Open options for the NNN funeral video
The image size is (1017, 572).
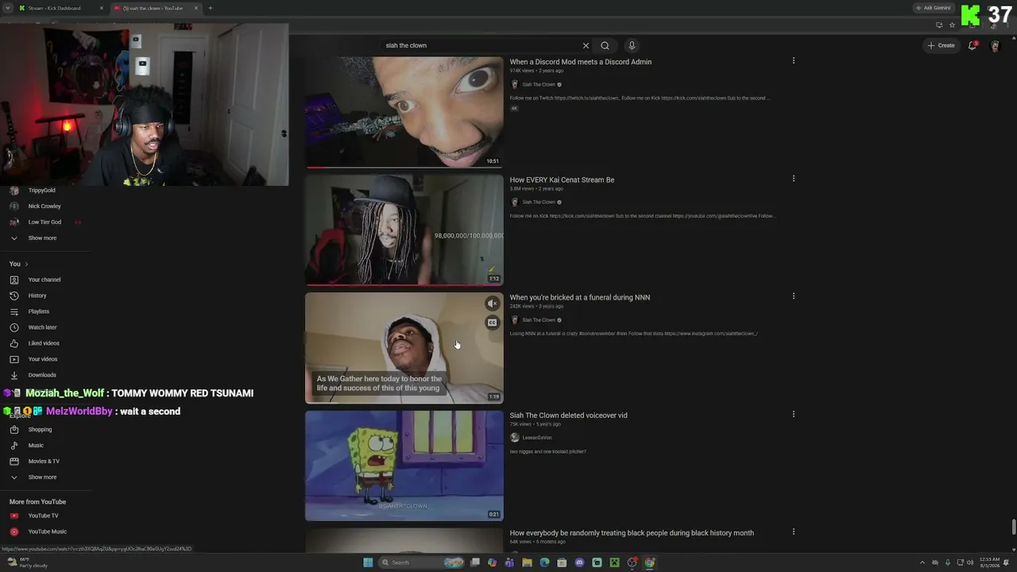click(793, 296)
